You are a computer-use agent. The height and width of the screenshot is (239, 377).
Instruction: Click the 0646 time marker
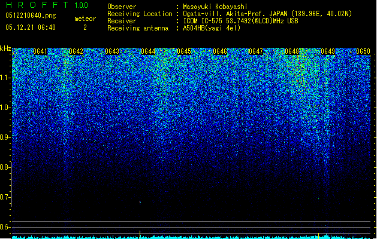pyautogui.click(x=220, y=51)
